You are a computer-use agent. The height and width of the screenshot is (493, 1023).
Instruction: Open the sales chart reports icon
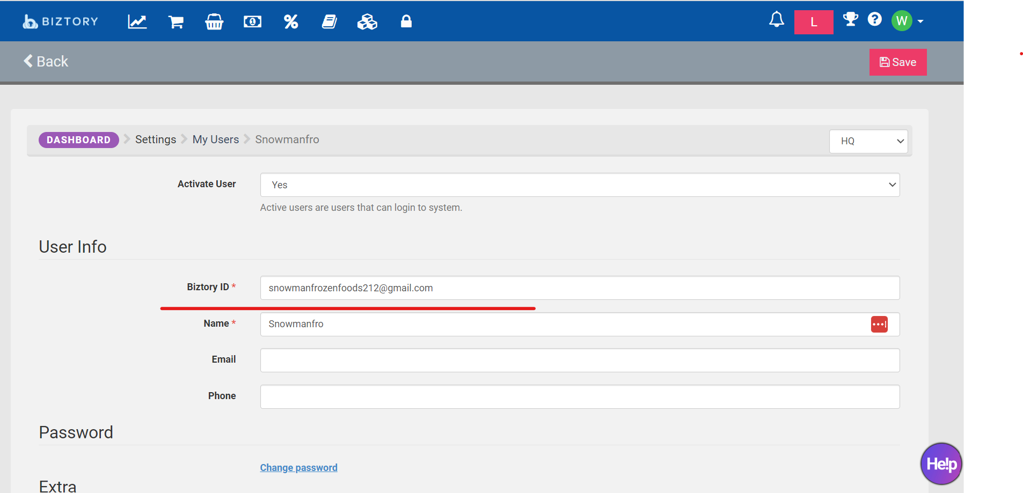137,21
